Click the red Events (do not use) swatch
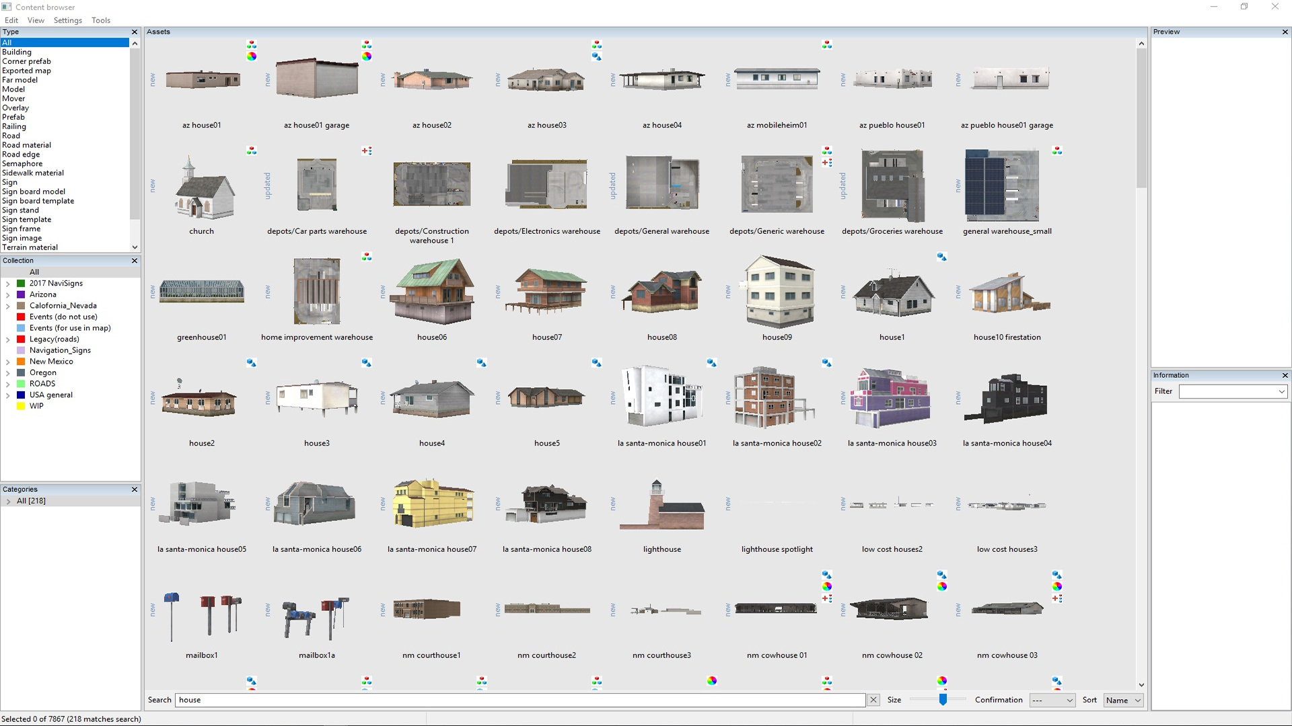The width and height of the screenshot is (1292, 726). [21, 317]
